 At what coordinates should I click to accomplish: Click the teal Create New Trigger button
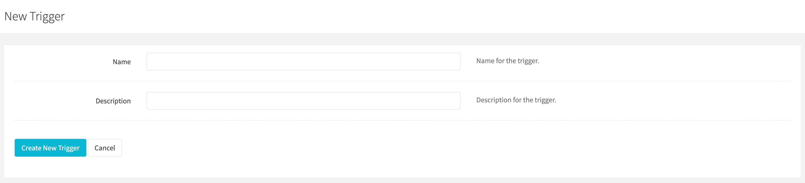coord(50,148)
